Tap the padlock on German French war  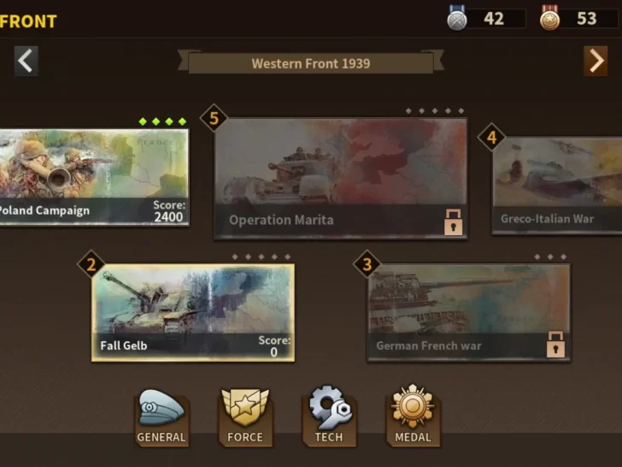pos(555,345)
